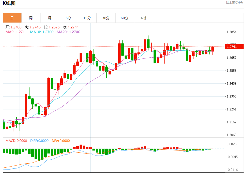Click the K线图 title heading

(x=9, y=3)
